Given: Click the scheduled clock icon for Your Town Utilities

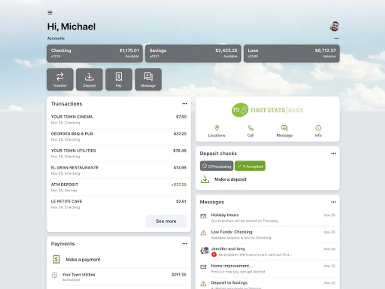Looking at the screenshot, I should pos(55,275).
